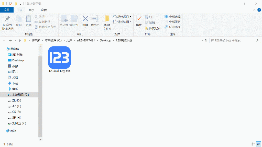Viewport: 262px width, 147px height.
Task: Expand the Desktop breadcrumb chevron
Action: pos(114,40)
